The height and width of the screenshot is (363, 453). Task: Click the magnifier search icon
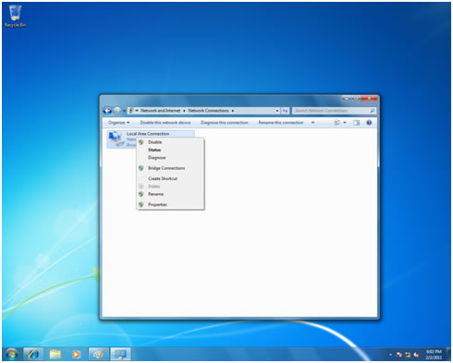372,111
